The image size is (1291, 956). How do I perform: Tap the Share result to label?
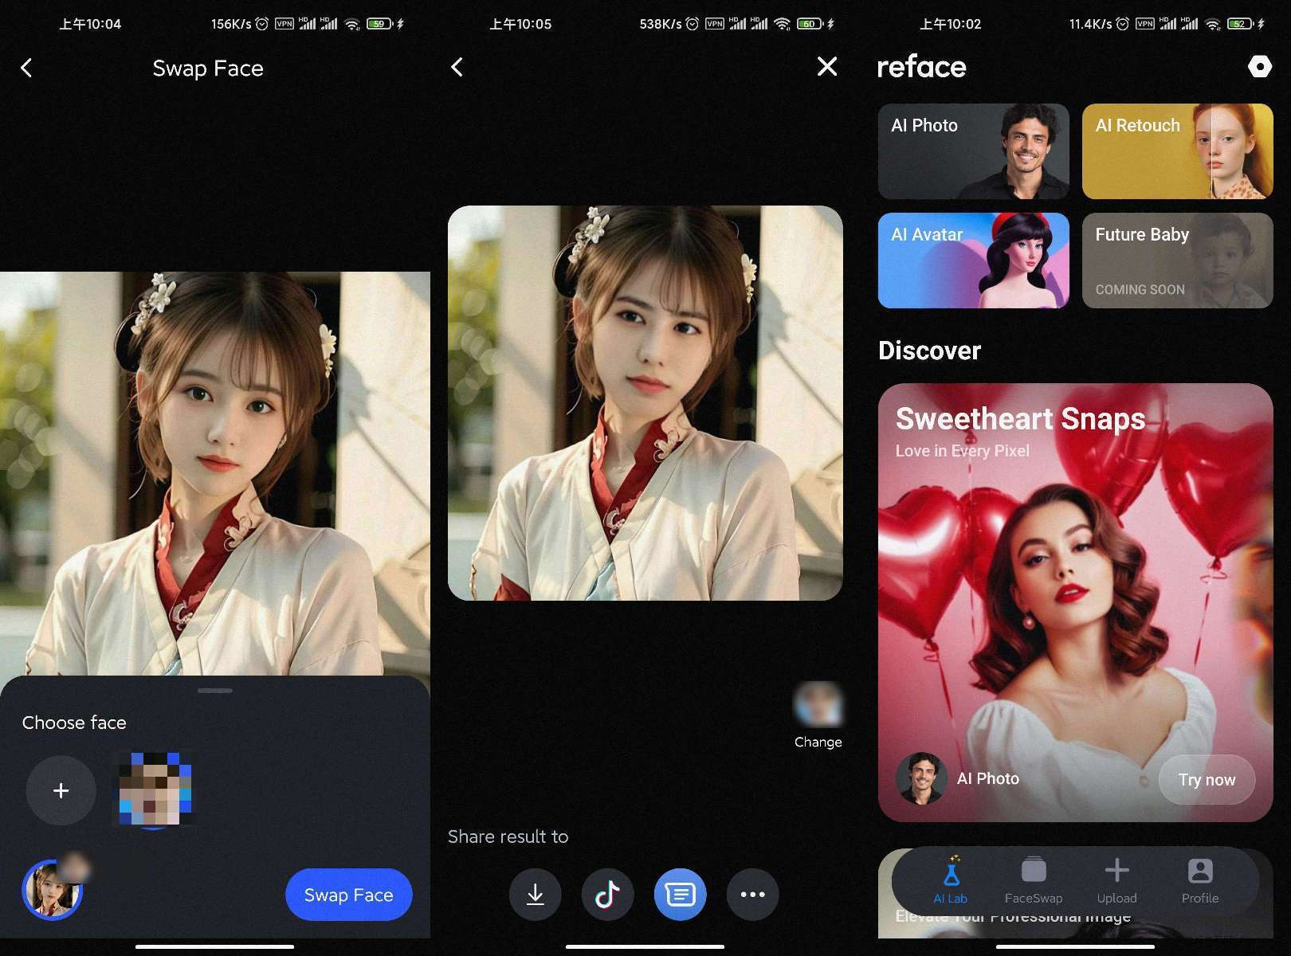[x=508, y=836]
